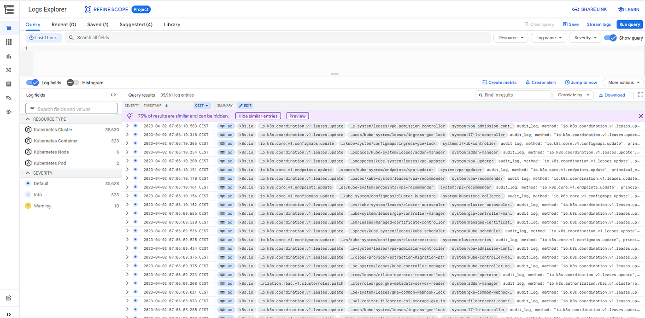Click the Clear query button
645x318 pixels.
(539, 24)
